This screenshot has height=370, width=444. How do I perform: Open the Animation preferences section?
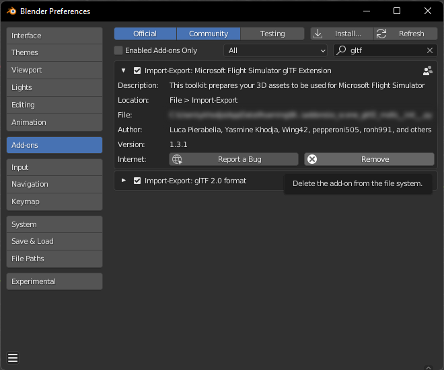tap(54, 122)
